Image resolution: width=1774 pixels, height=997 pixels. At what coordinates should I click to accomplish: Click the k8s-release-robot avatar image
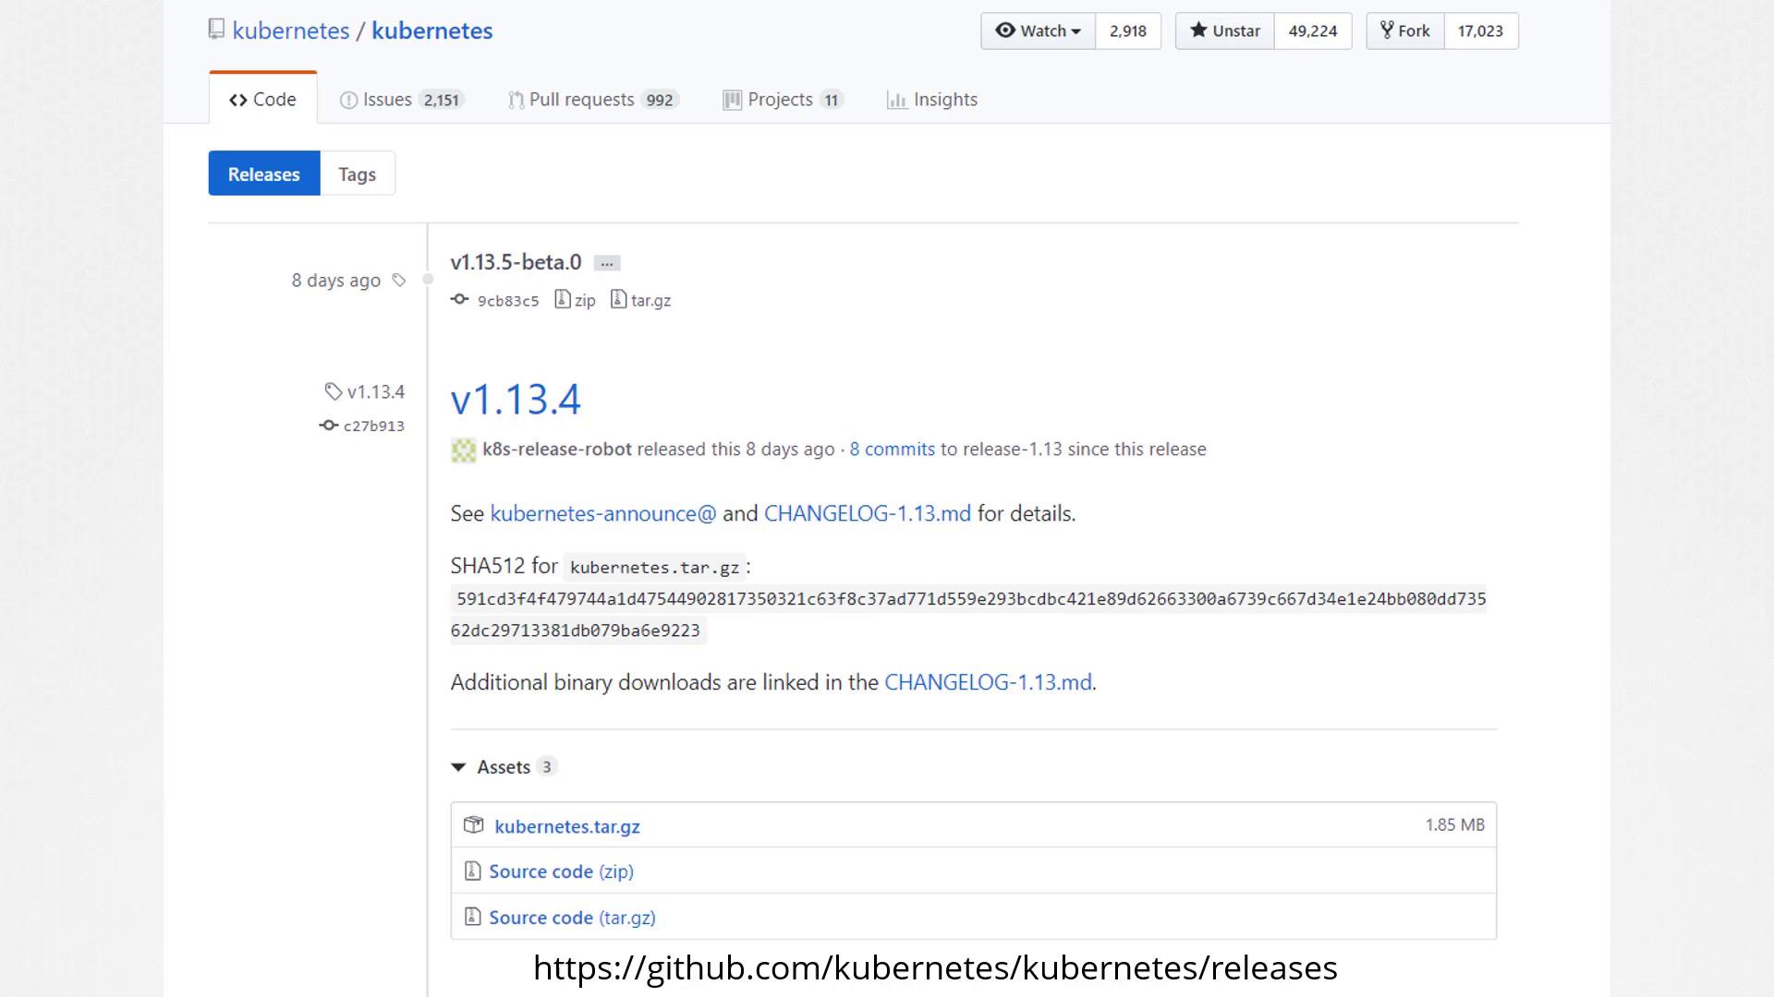point(463,450)
